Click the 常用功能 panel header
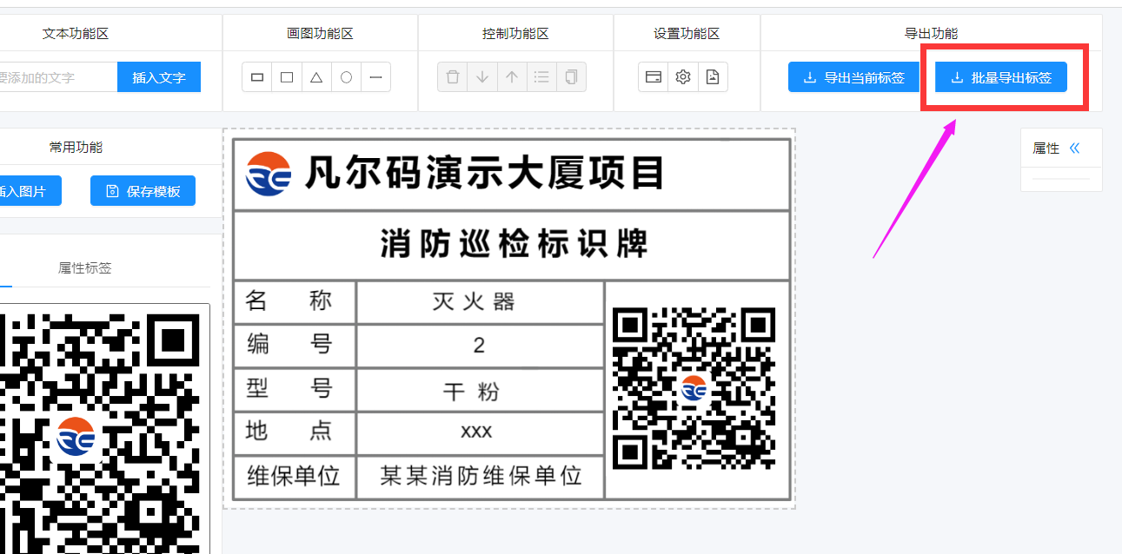This screenshot has width=1122, height=554. coord(76,147)
